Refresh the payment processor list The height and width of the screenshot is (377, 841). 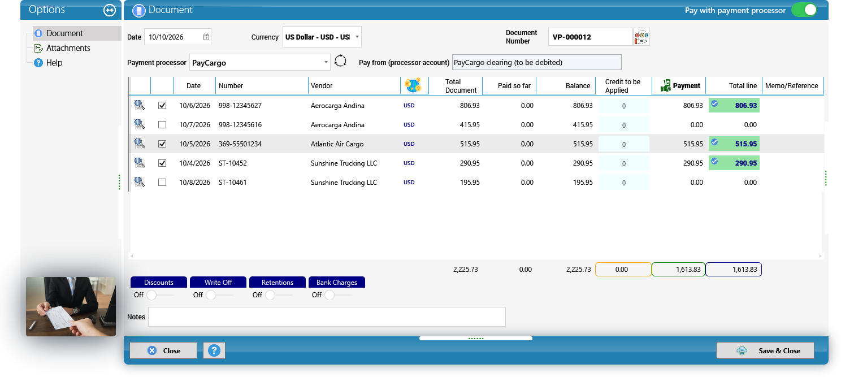click(340, 61)
